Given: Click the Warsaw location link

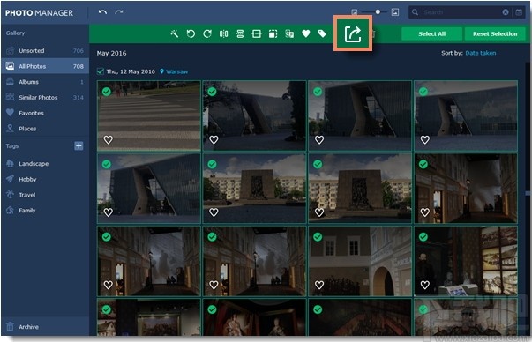Looking at the screenshot, I should click(x=176, y=71).
